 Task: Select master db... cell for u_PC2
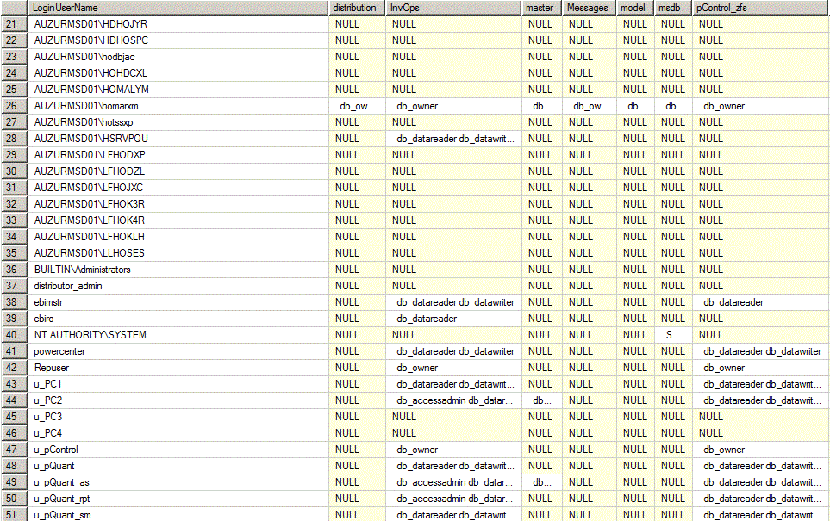tap(542, 400)
